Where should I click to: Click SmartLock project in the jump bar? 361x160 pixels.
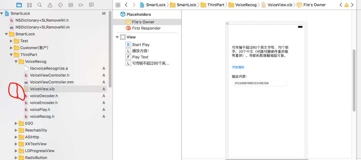coord(153,5)
